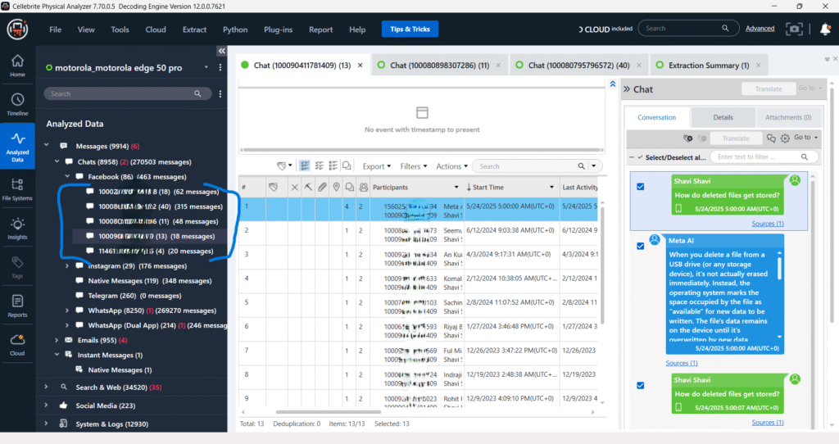The image size is (839, 444).
Task: Open the Tools menu
Action: click(120, 29)
